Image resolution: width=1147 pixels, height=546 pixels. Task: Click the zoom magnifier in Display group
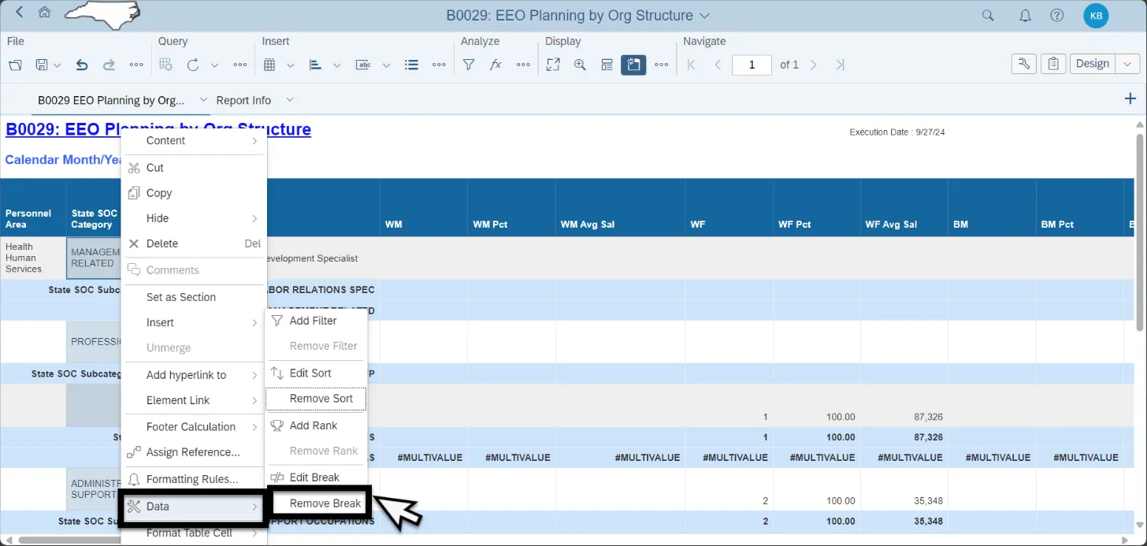click(580, 65)
